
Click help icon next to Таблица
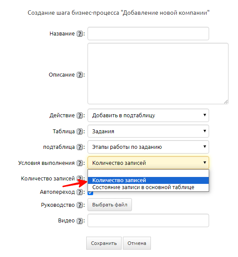80,132
